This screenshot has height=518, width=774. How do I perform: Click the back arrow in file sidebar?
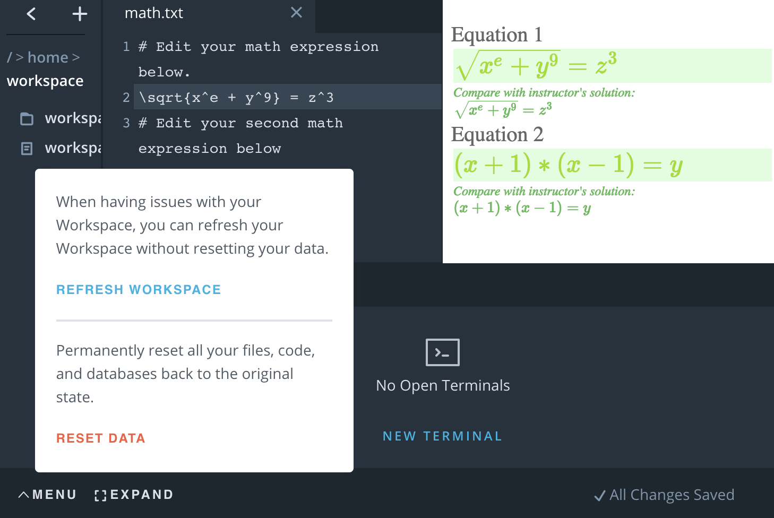click(31, 14)
